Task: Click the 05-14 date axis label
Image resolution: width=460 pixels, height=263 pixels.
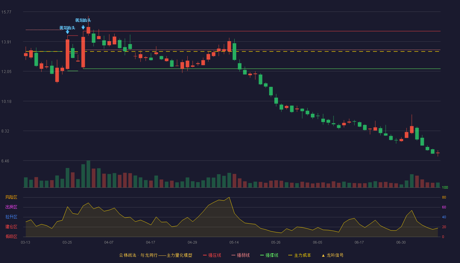Action: [x=234, y=242]
